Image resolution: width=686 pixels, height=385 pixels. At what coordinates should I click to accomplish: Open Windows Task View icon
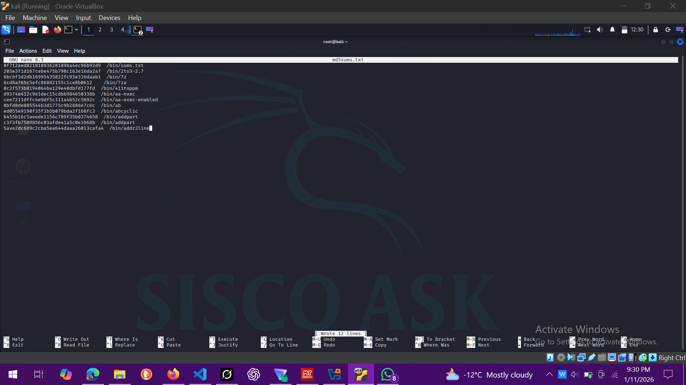click(39, 374)
